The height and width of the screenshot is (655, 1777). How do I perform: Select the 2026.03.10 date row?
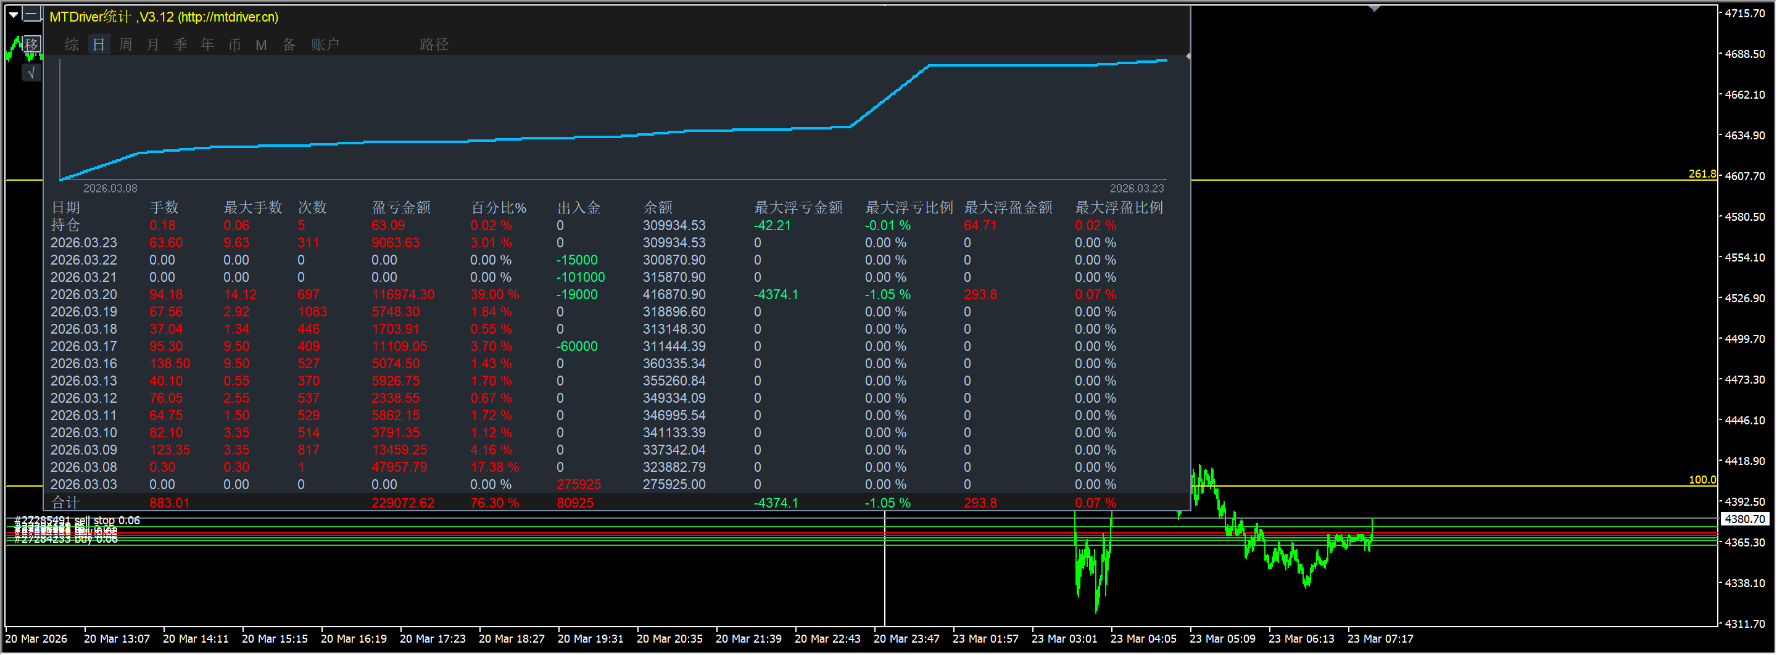[x=83, y=432]
